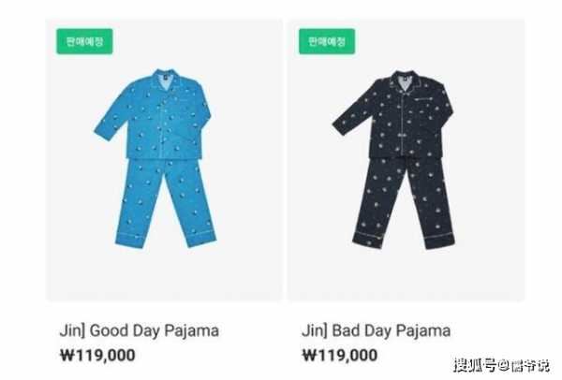Click the 搜狐号 watermark text
This screenshot has width=562, height=380.
coord(475,366)
